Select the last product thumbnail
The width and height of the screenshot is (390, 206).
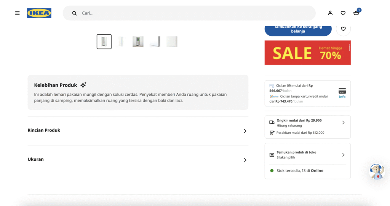coord(172,42)
